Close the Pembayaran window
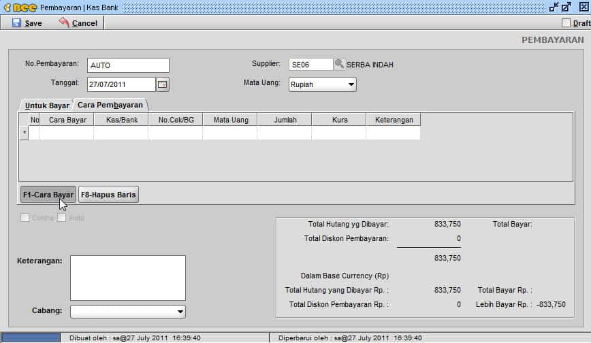This screenshot has width=591, height=343. (584, 7)
